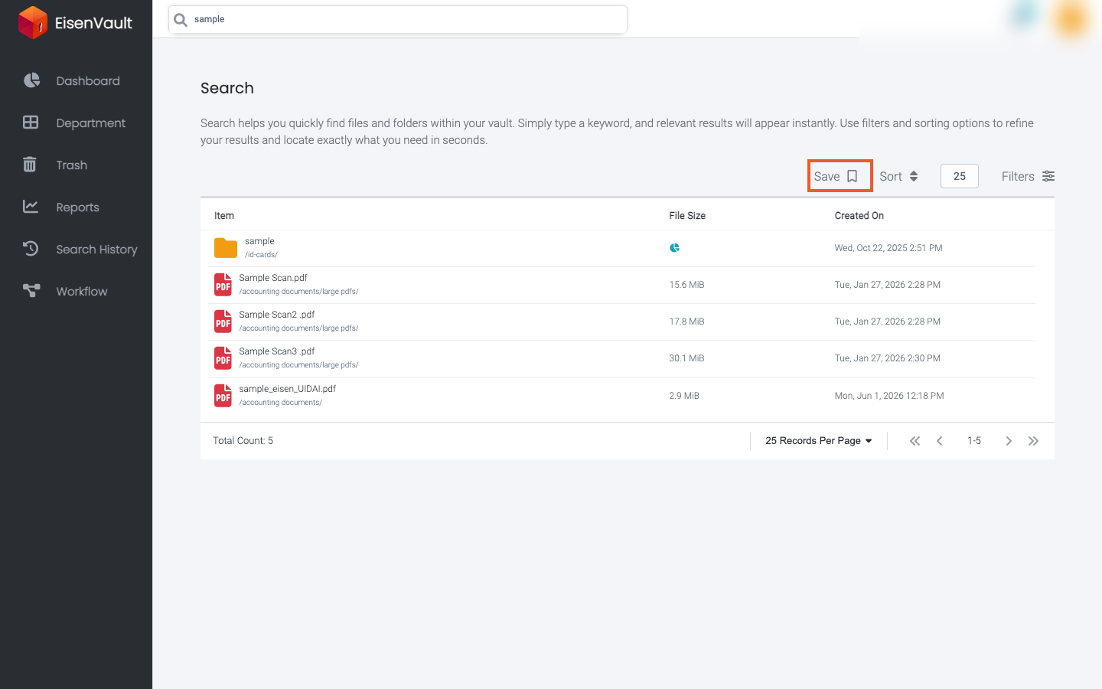Click the PDF icon for Sample Scan.pdf
Screen dimensions: 1102x689
[x=223, y=285]
